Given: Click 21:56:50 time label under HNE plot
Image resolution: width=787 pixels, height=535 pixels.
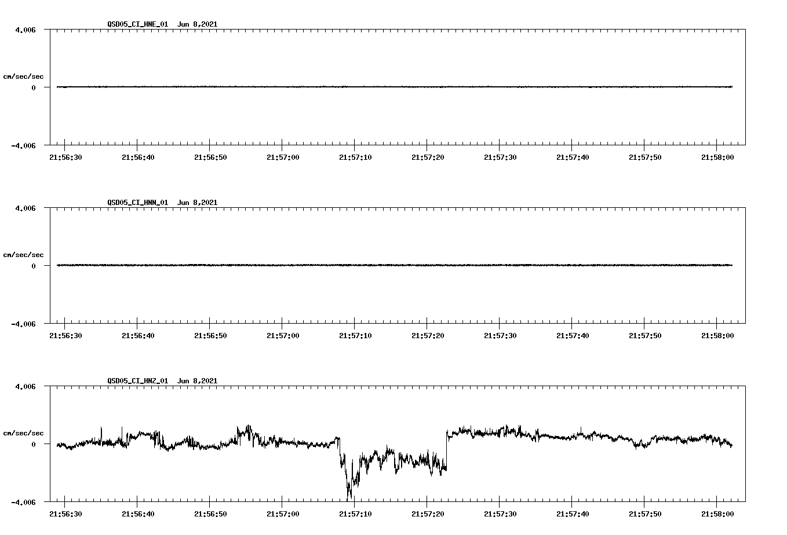Looking at the screenshot, I should pyautogui.click(x=210, y=157).
